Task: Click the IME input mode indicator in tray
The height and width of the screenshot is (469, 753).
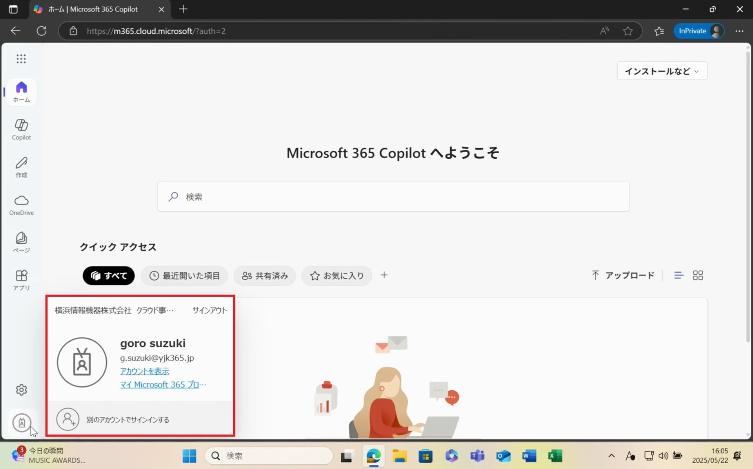Action: [630, 455]
